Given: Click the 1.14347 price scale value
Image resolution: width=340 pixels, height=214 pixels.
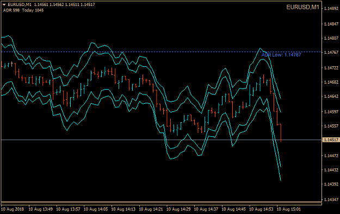Looking at the screenshot, I should click(x=331, y=199).
